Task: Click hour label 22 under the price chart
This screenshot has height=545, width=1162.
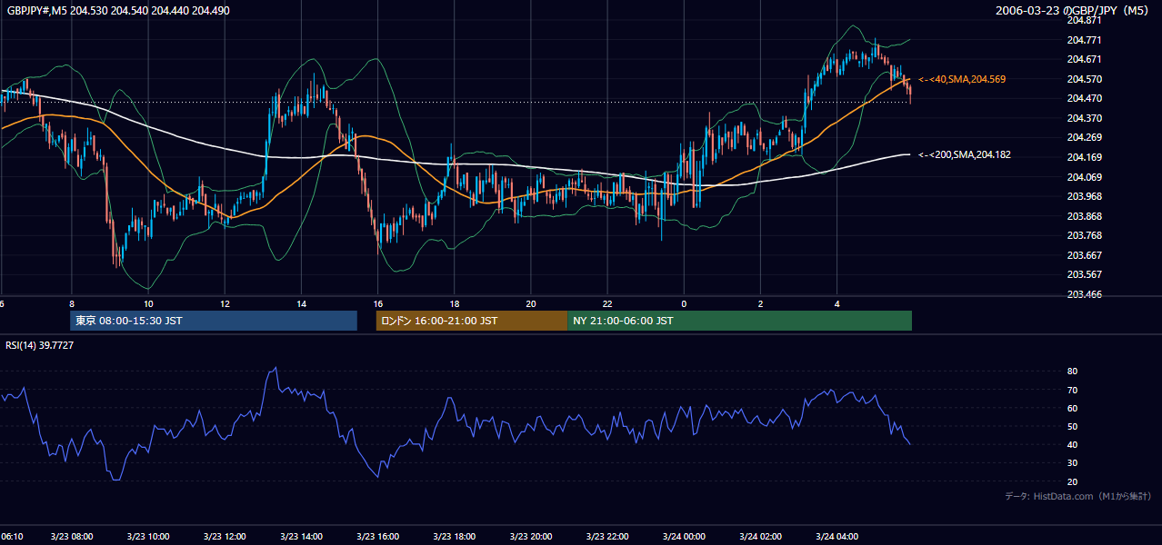Action: [607, 303]
